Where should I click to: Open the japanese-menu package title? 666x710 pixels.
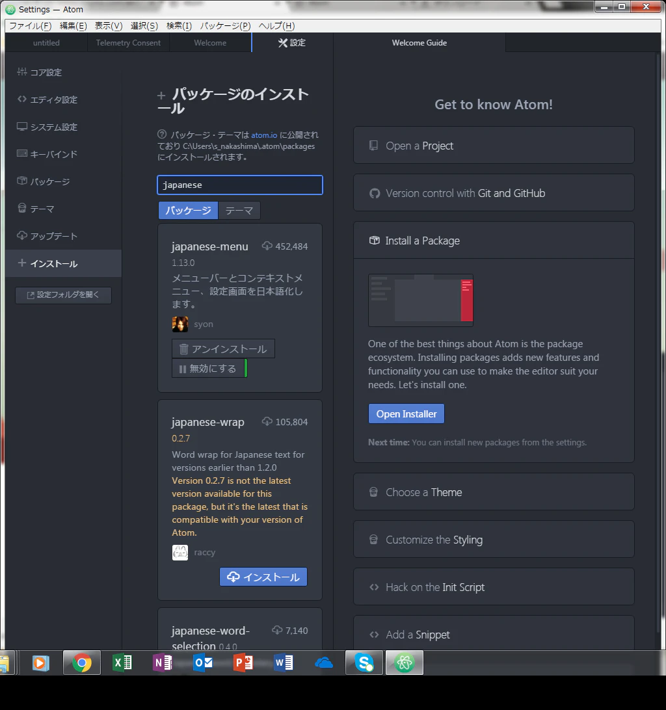tap(210, 246)
